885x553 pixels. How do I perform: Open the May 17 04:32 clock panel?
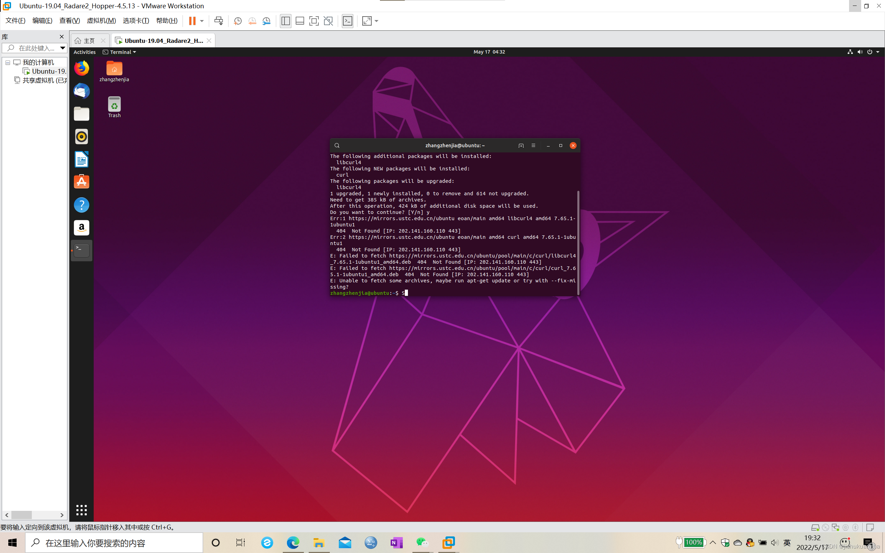[489, 52]
